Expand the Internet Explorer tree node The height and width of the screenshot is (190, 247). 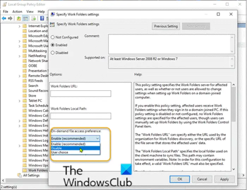click(19, 26)
